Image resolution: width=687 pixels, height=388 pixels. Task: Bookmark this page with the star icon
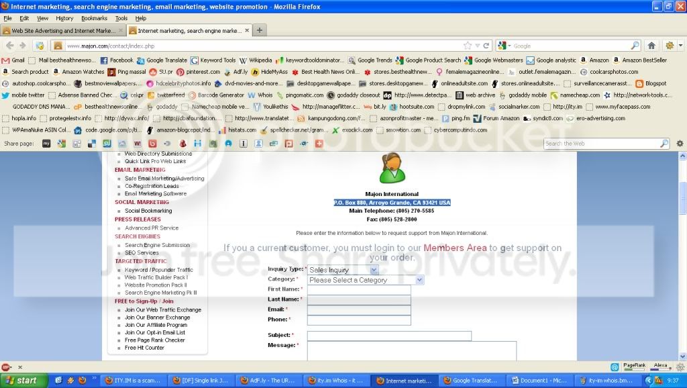(468, 46)
